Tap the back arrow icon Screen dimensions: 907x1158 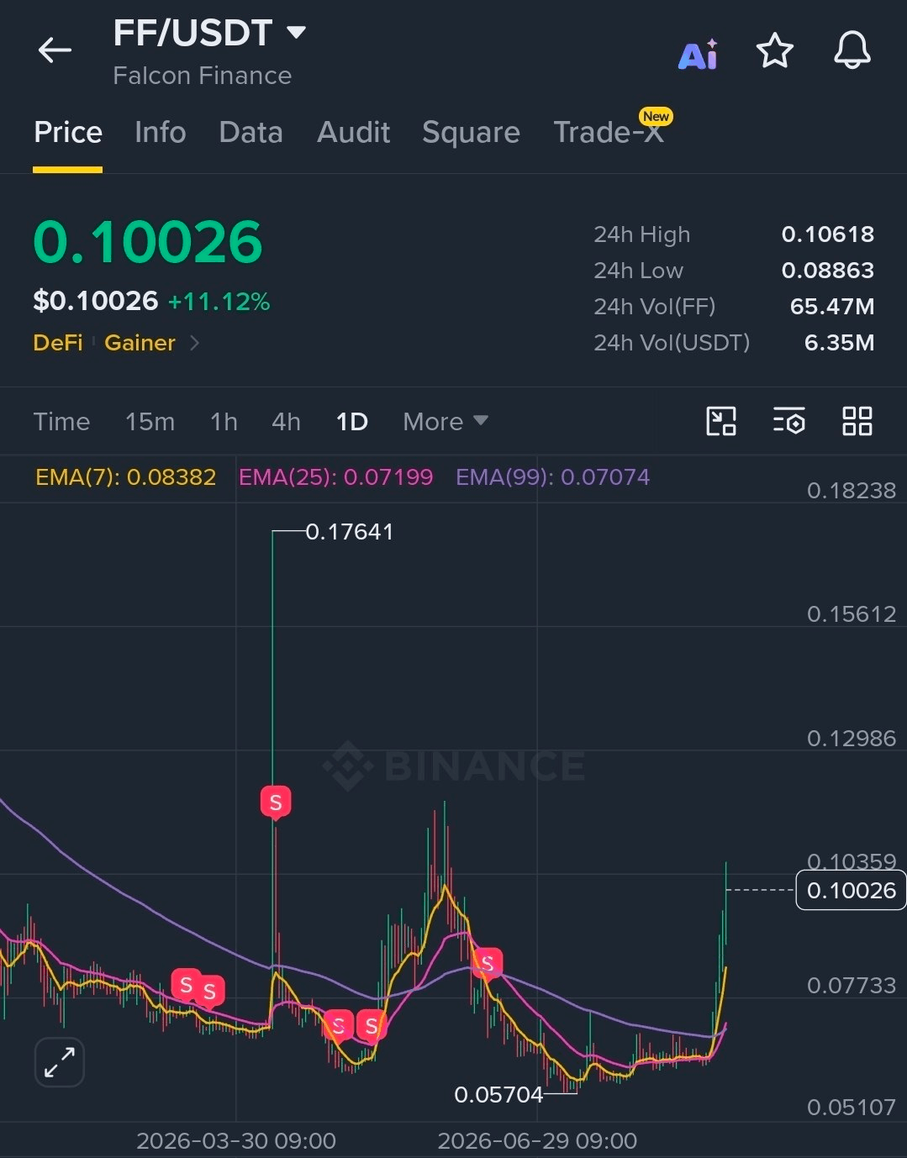[55, 50]
